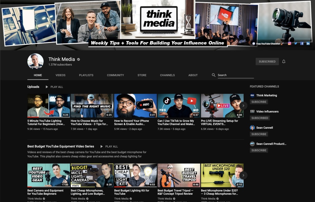The width and height of the screenshot is (315, 202).
Task: Click title 'Best Budget Lighting Kit for YouTube'
Action: coord(132,192)
